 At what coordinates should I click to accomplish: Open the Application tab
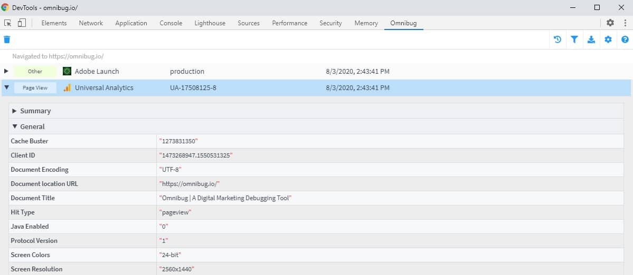[131, 23]
